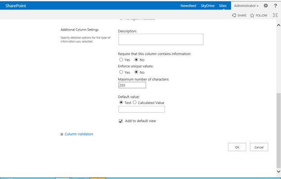Open SkyDrive

[x=208, y=6]
